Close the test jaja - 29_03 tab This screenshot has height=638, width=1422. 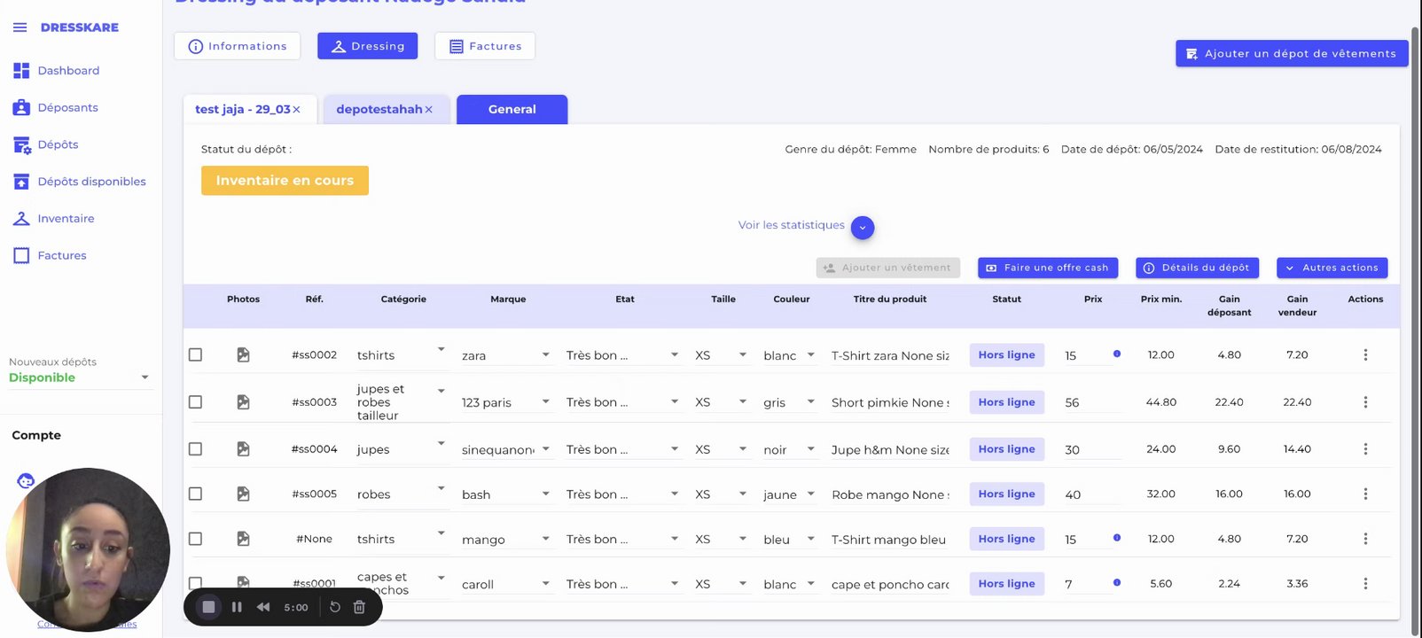click(x=296, y=109)
